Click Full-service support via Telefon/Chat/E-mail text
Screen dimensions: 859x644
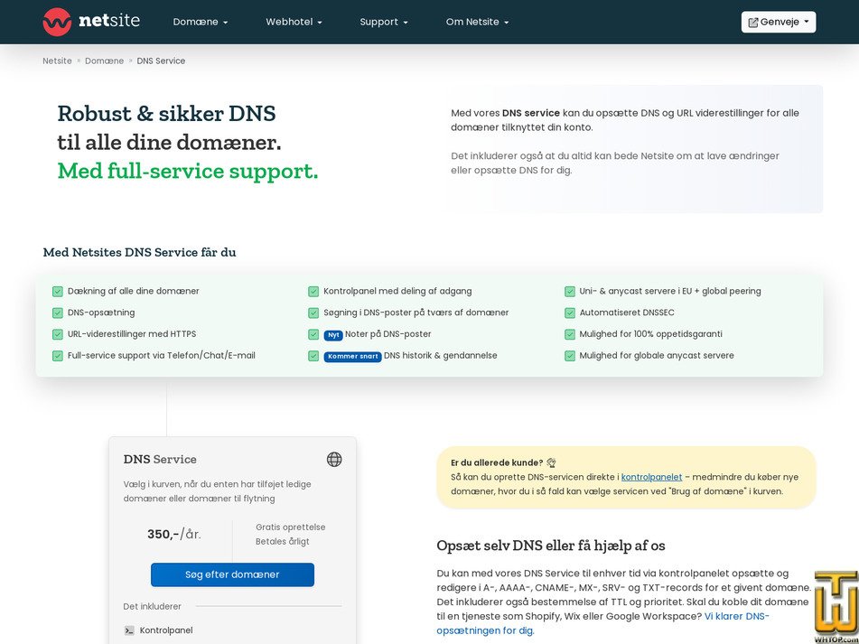[162, 355]
